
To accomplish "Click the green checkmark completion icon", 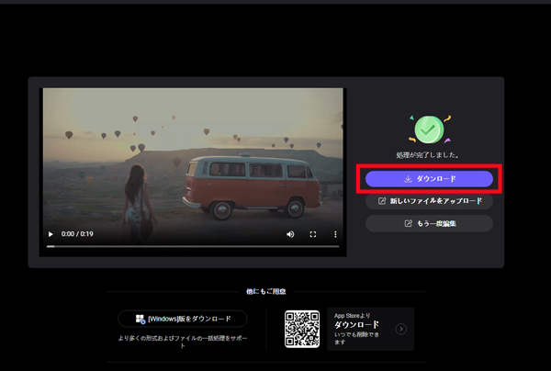I will [x=427, y=128].
